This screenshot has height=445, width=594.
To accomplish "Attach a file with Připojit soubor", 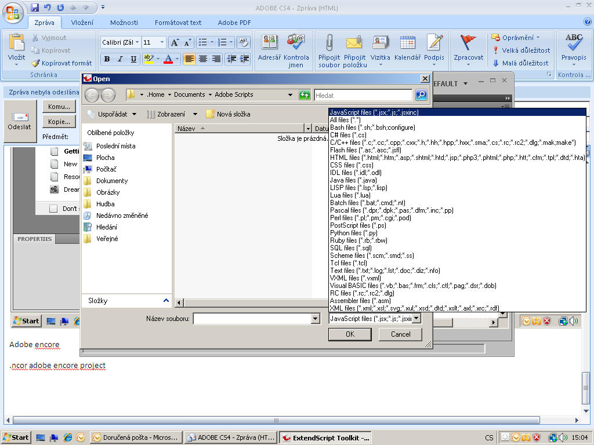I will pyautogui.click(x=329, y=51).
